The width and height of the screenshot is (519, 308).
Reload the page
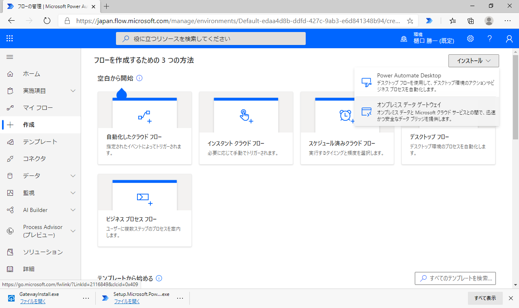pos(47,21)
